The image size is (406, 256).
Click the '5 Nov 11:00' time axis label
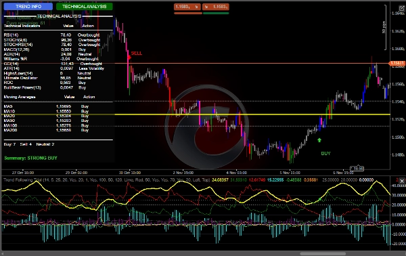point(290,173)
